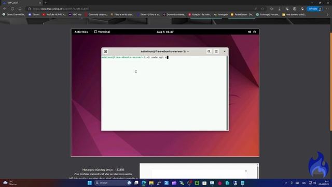Open the Discord bookmark
The width and height of the screenshot is (332, 187).
coord(34,15)
